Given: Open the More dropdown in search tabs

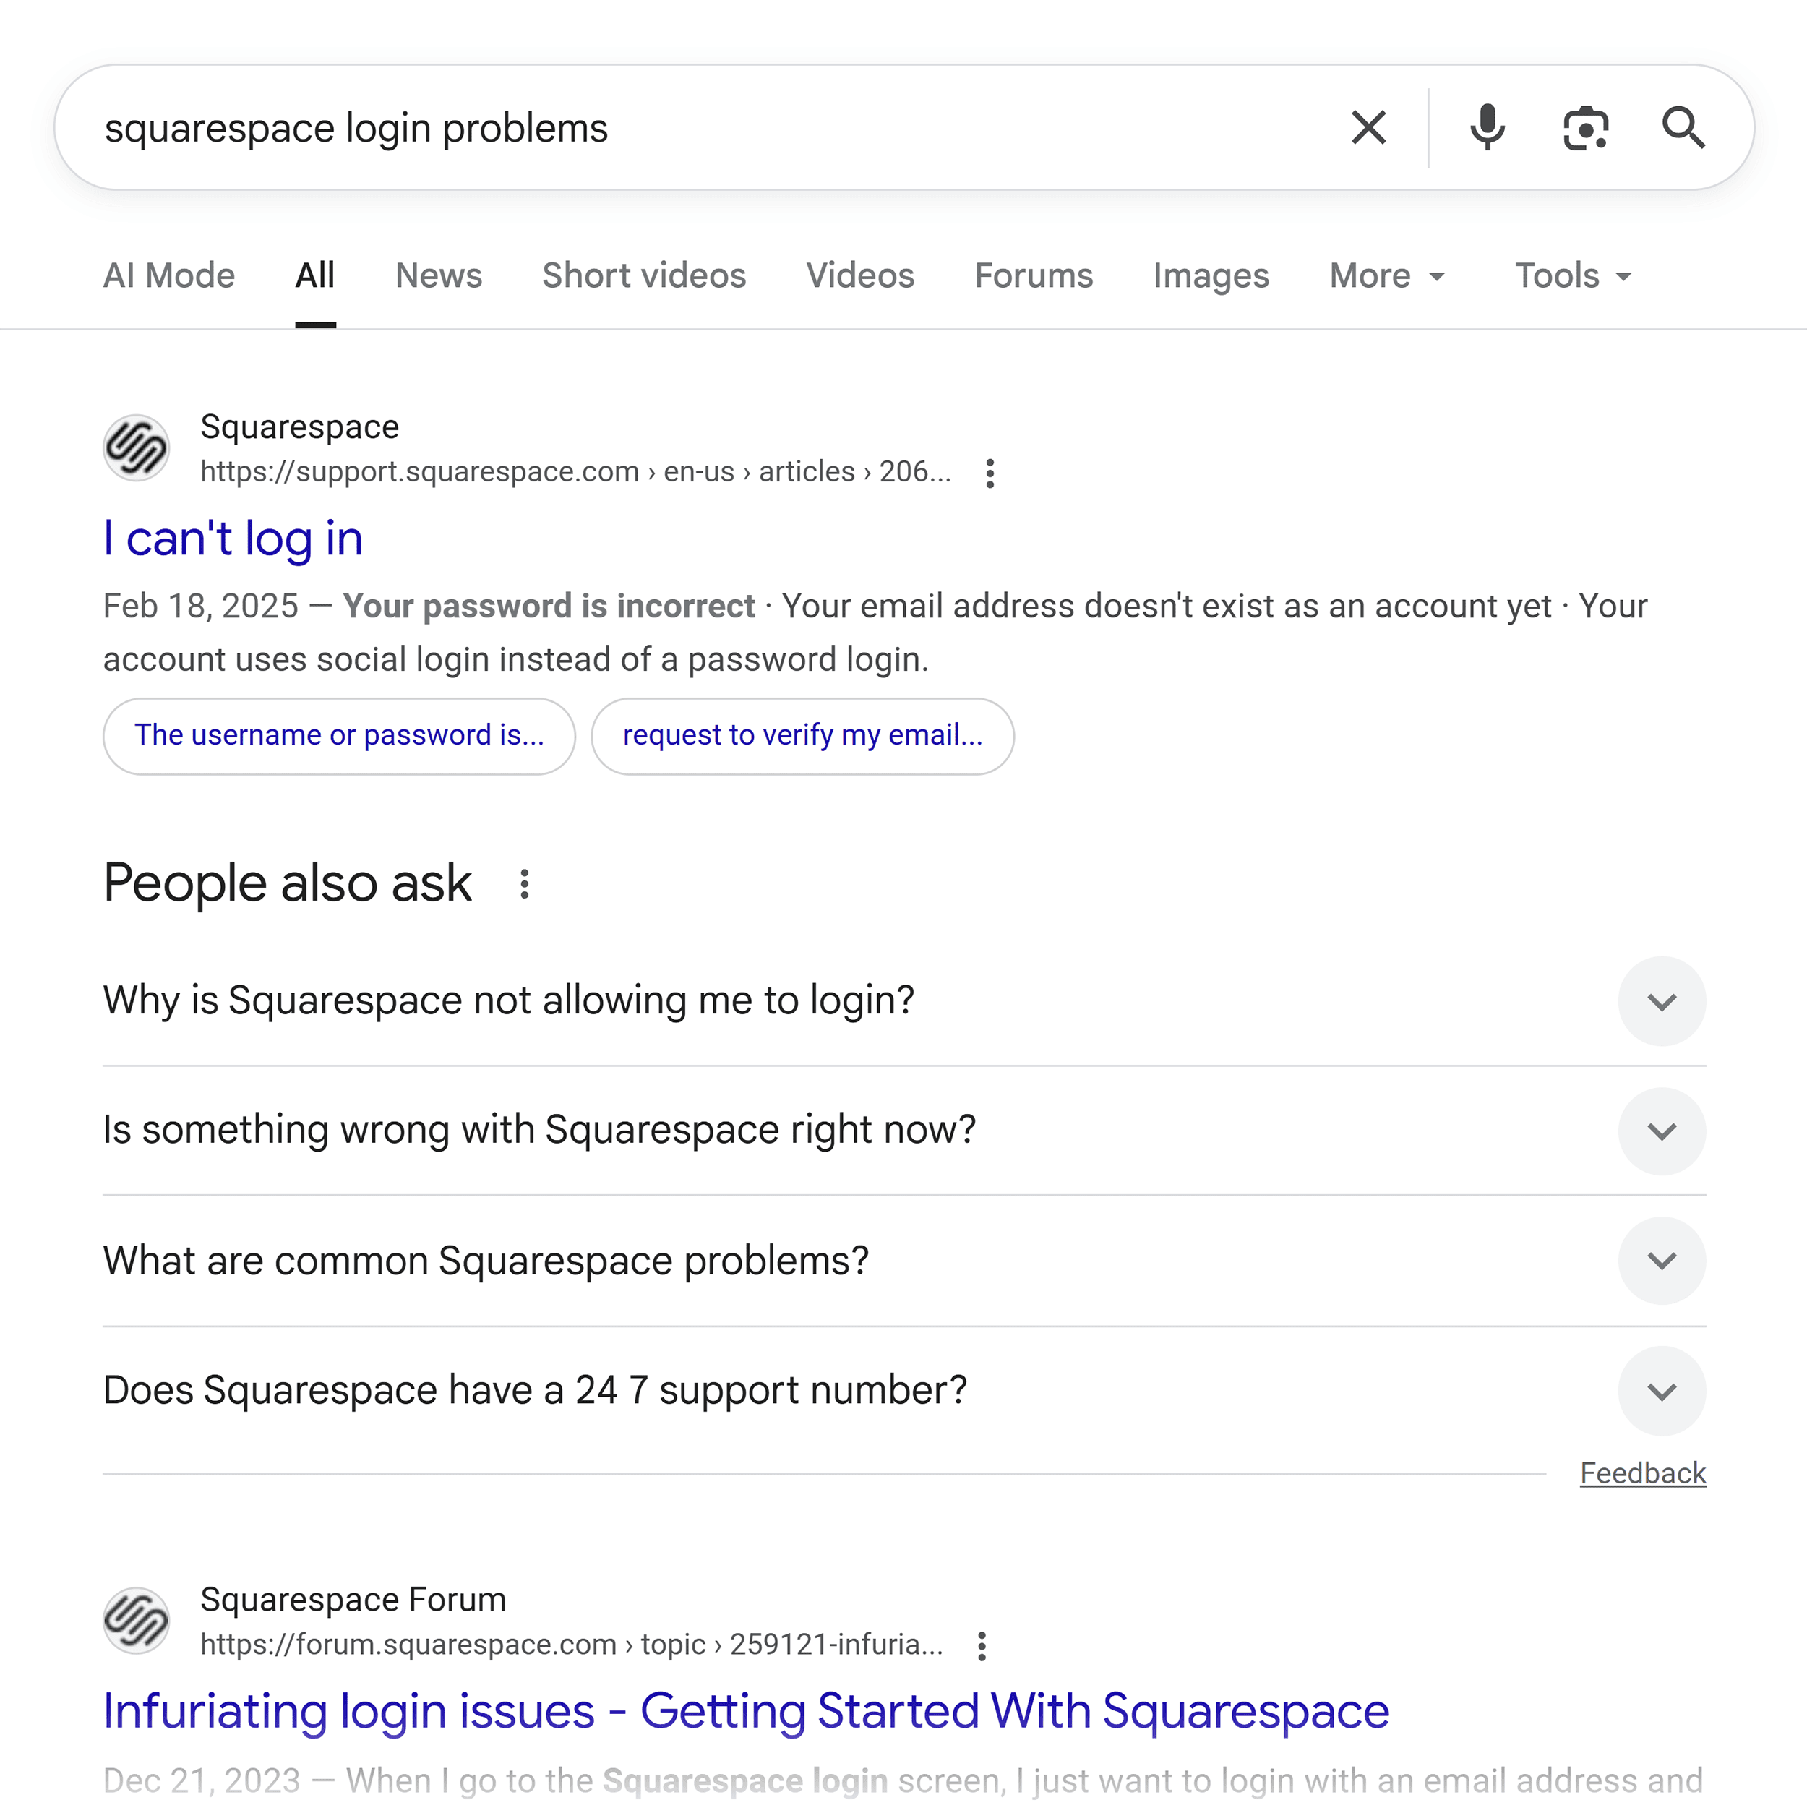Looking at the screenshot, I should coord(1386,276).
